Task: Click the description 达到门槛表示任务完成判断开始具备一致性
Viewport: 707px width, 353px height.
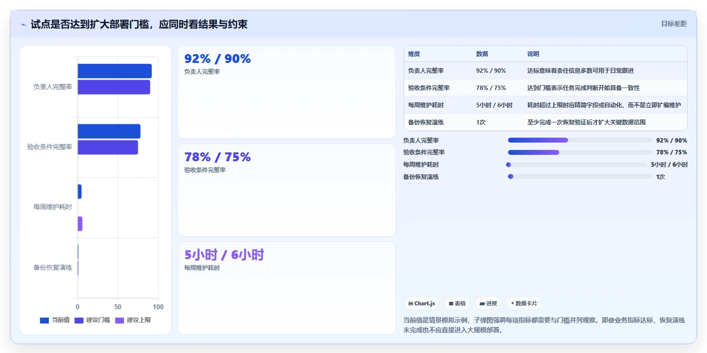Action: point(583,88)
